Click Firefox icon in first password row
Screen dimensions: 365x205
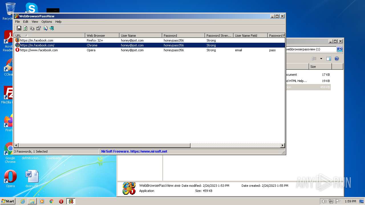point(17,40)
